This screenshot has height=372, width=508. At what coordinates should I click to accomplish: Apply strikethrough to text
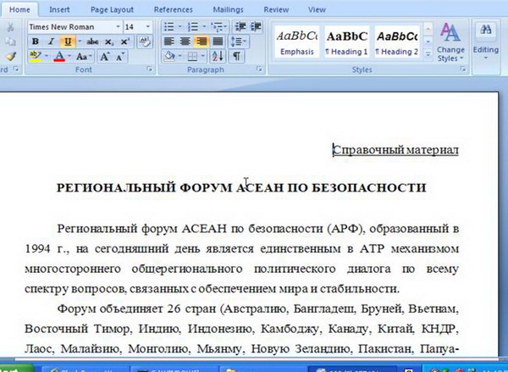(91, 42)
